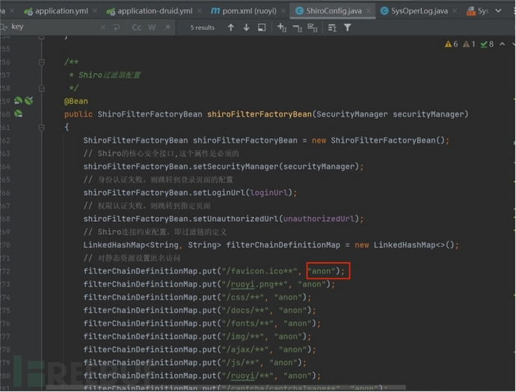Select all occurrences of search

point(313,28)
